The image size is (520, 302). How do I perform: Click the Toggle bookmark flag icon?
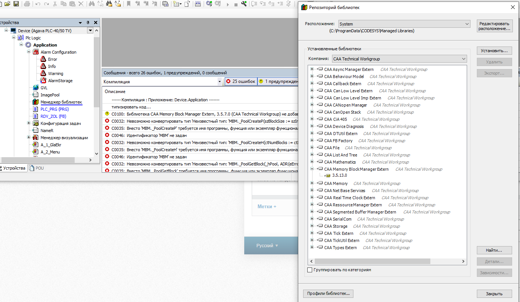[x=129, y=4]
